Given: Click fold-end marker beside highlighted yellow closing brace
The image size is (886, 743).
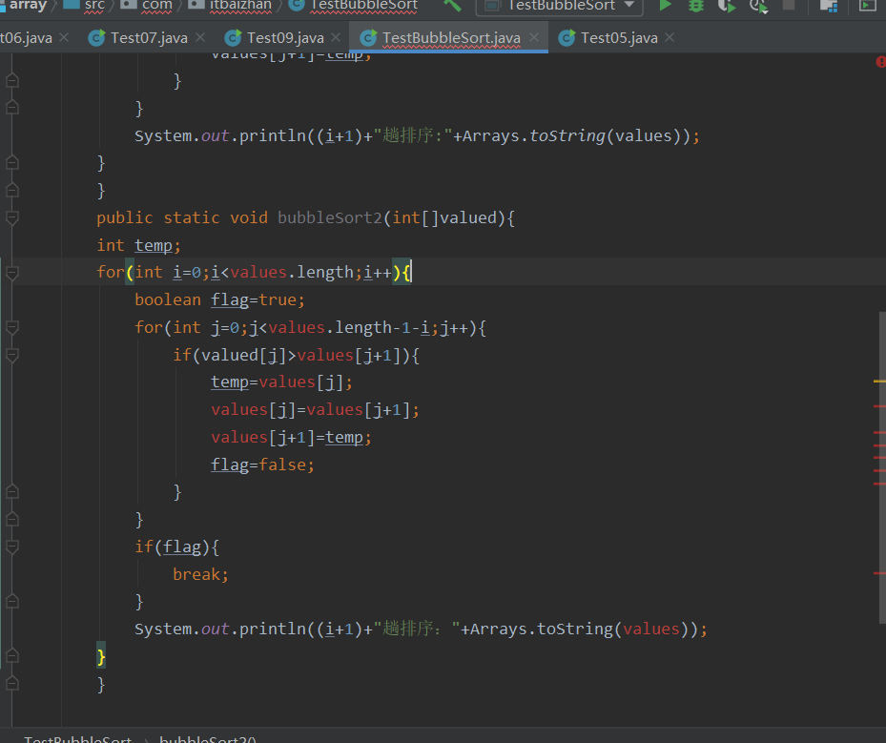Looking at the screenshot, I should coord(11,656).
